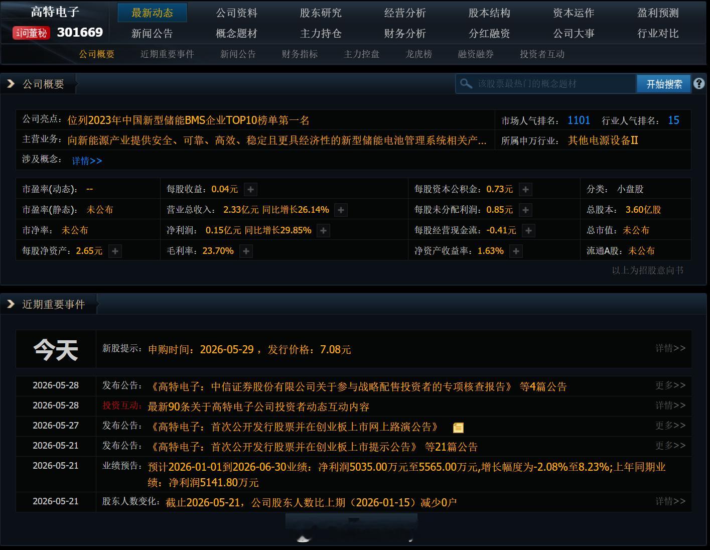This screenshot has height=550, width=710.
Task: Expand plus icon next to 每股收益
Action: (x=250, y=189)
